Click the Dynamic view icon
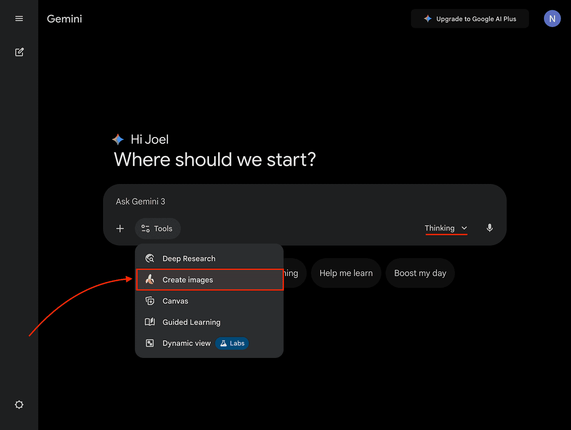Screen dimensions: 571x430 pyautogui.click(x=150, y=343)
